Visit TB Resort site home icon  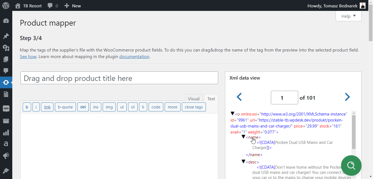point(18,6)
